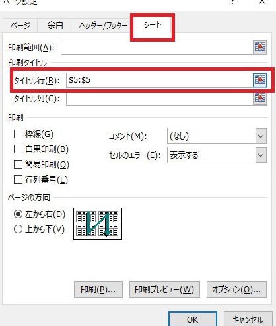
Task: Click range selector icon for 印刷範囲
Action: coord(260,47)
